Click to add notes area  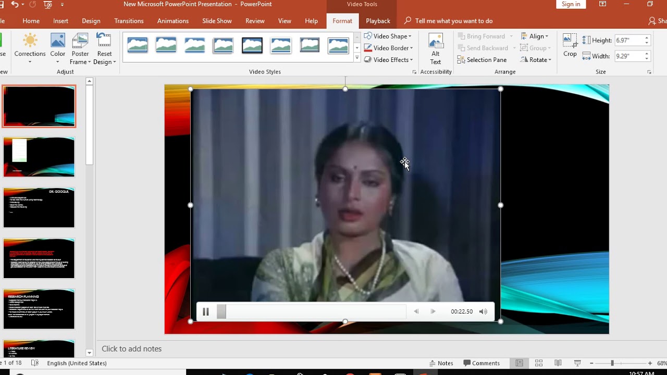click(131, 349)
